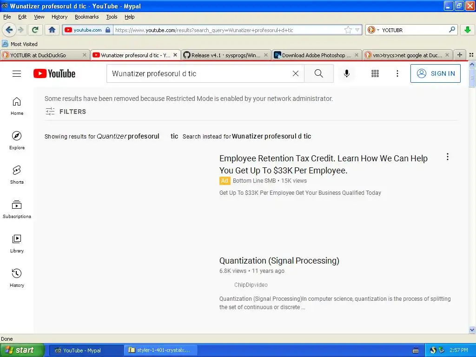Open the History menu
476x357 pixels.
(x=59, y=17)
